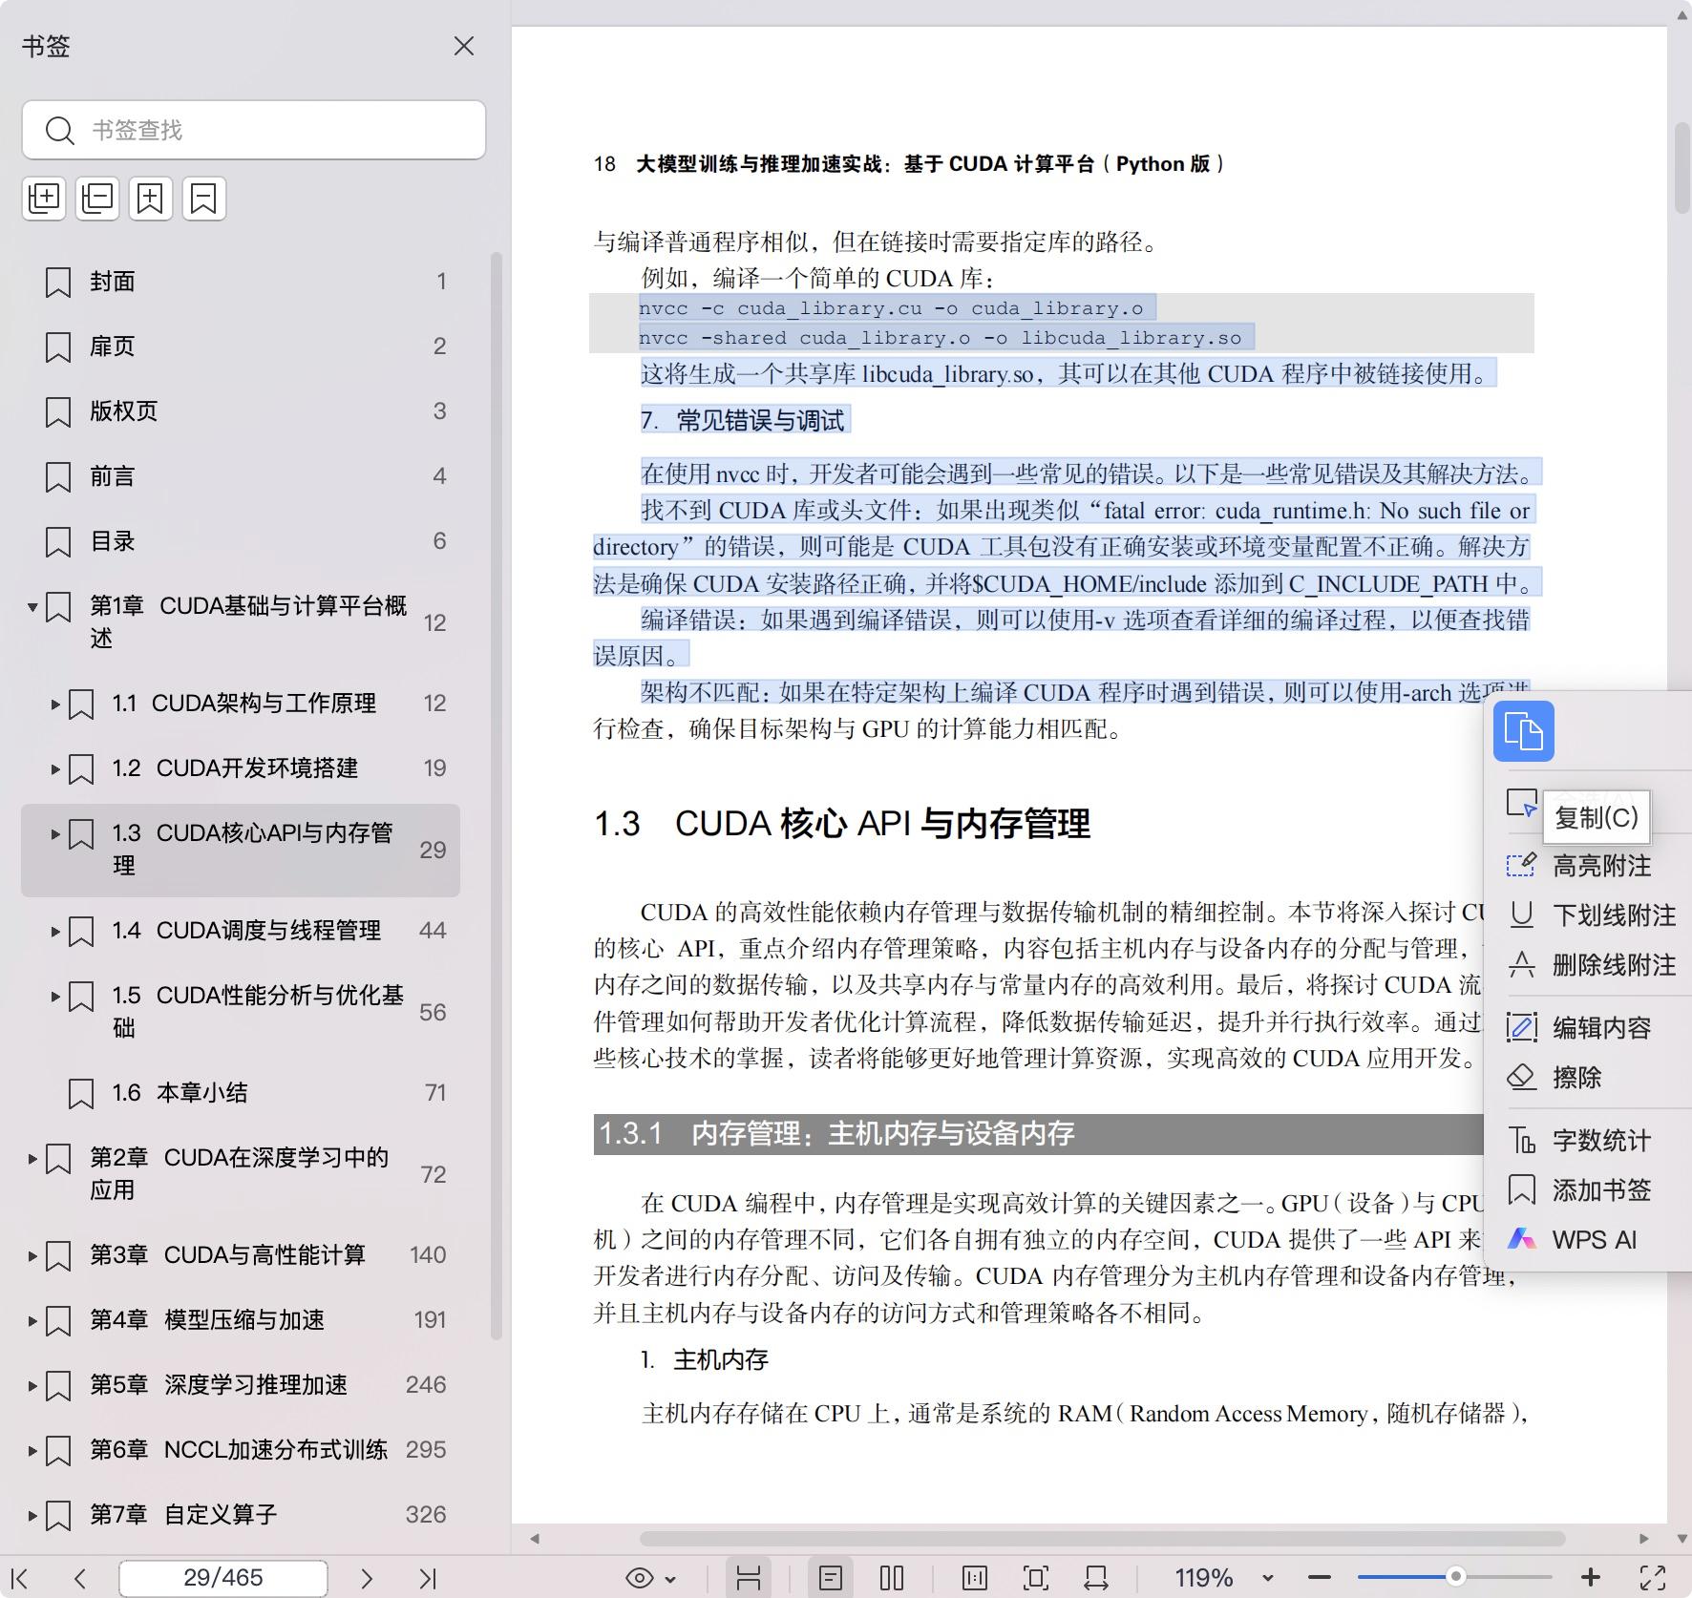
Task: Go to the first page button
Action: click(19, 1578)
